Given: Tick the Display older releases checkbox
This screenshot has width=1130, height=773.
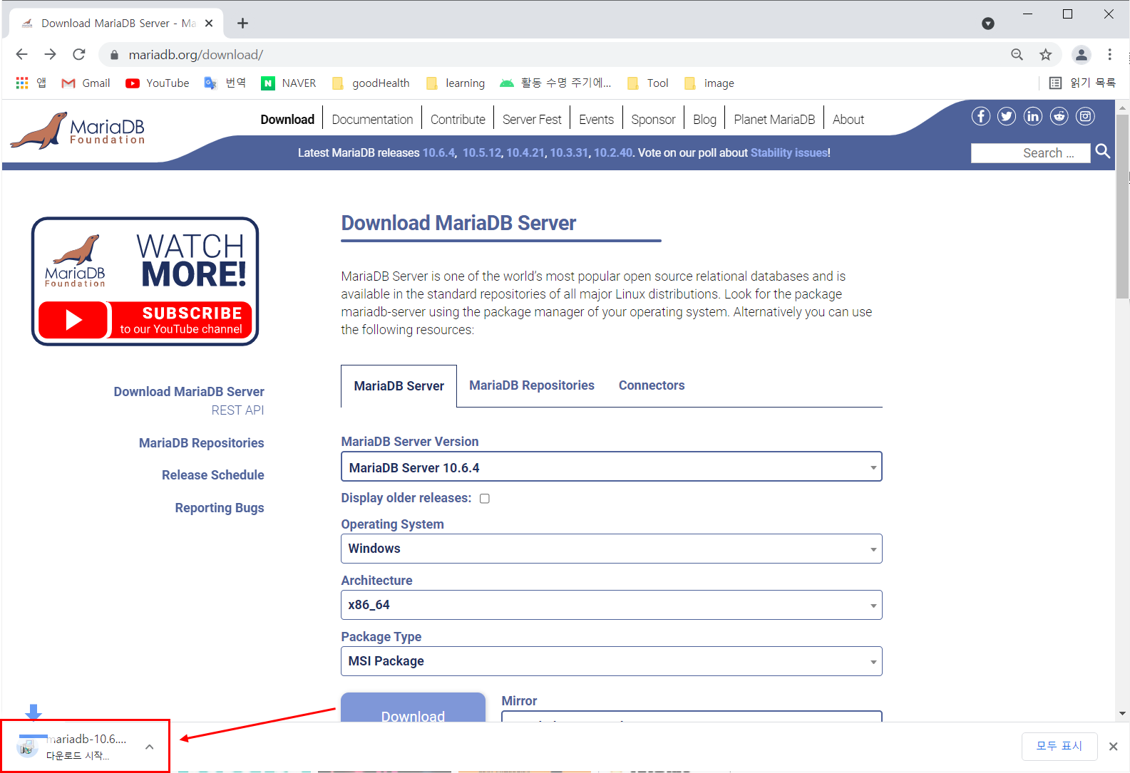Looking at the screenshot, I should click(485, 499).
